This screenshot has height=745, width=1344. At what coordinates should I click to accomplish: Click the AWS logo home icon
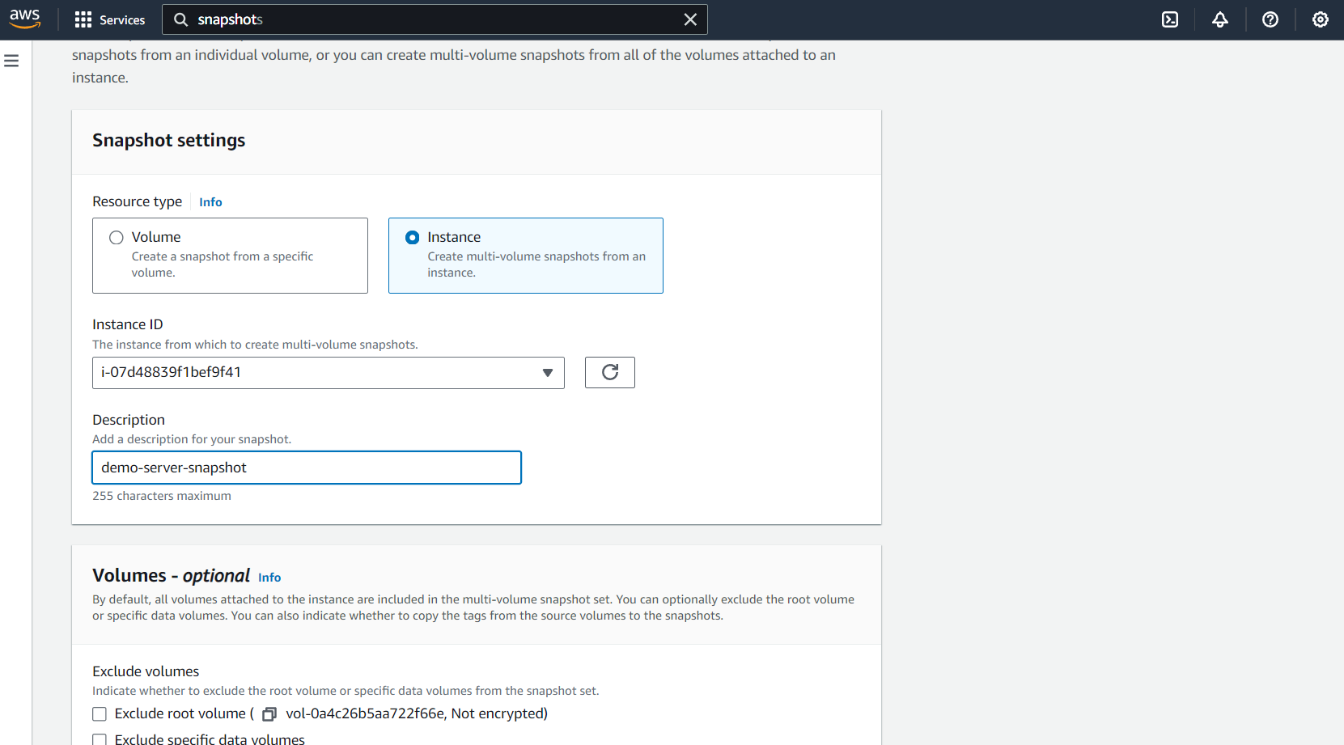25,19
